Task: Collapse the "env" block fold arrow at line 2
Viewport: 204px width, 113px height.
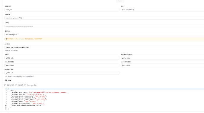Action: [7, 91]
